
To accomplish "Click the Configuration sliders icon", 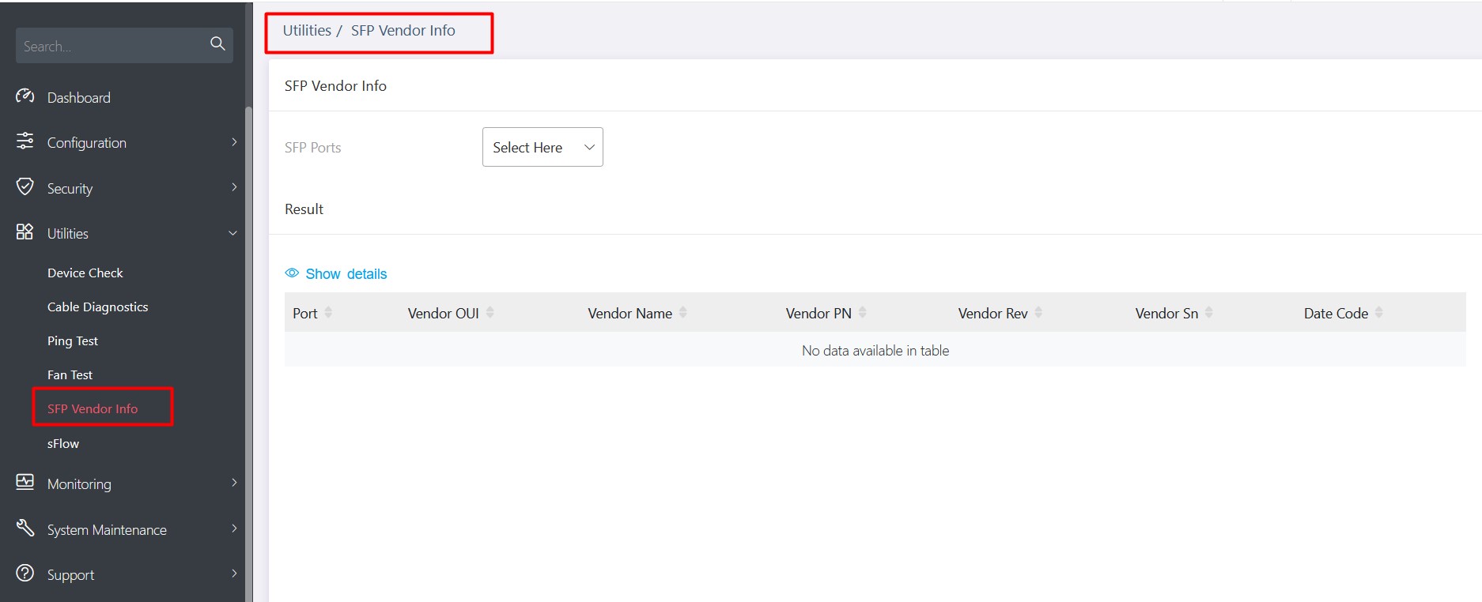I will coord(25,141).
